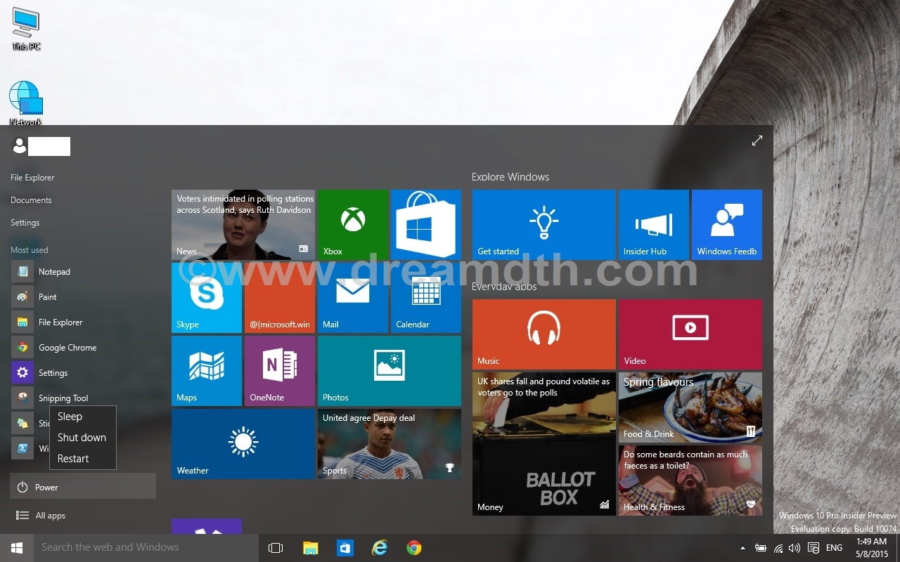Launch Chrome from the taskbar
Image resolution: width=900 pixels, height=562 pixels.
click(x=413, y=547)
